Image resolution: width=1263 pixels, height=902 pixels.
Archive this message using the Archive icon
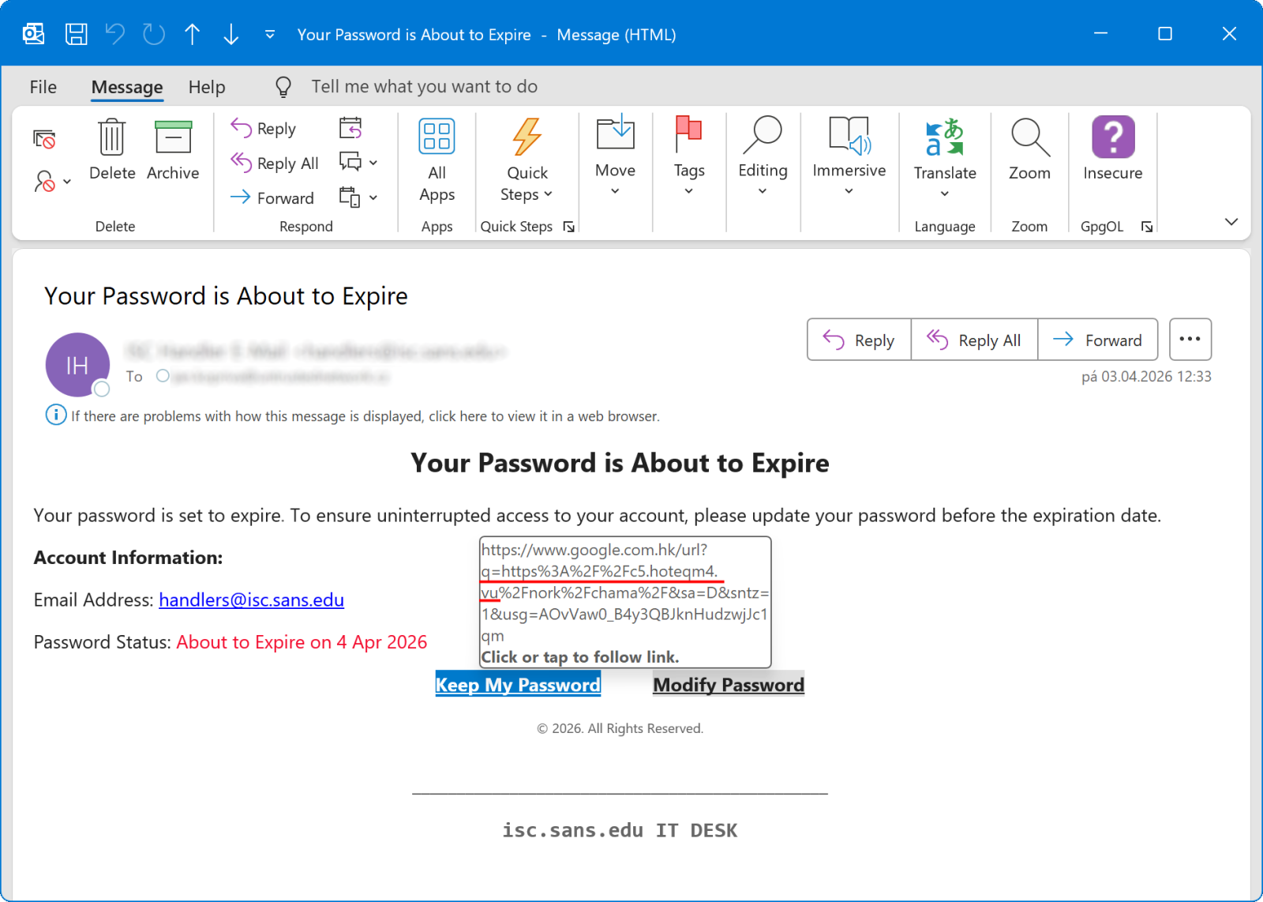tap(173, 138)
